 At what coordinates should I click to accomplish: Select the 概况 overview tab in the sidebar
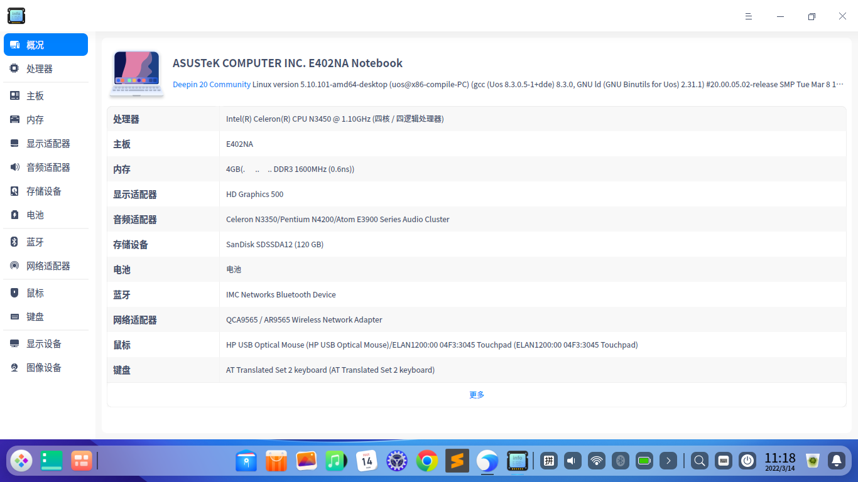pyautogui.click(x=46, y=45)
